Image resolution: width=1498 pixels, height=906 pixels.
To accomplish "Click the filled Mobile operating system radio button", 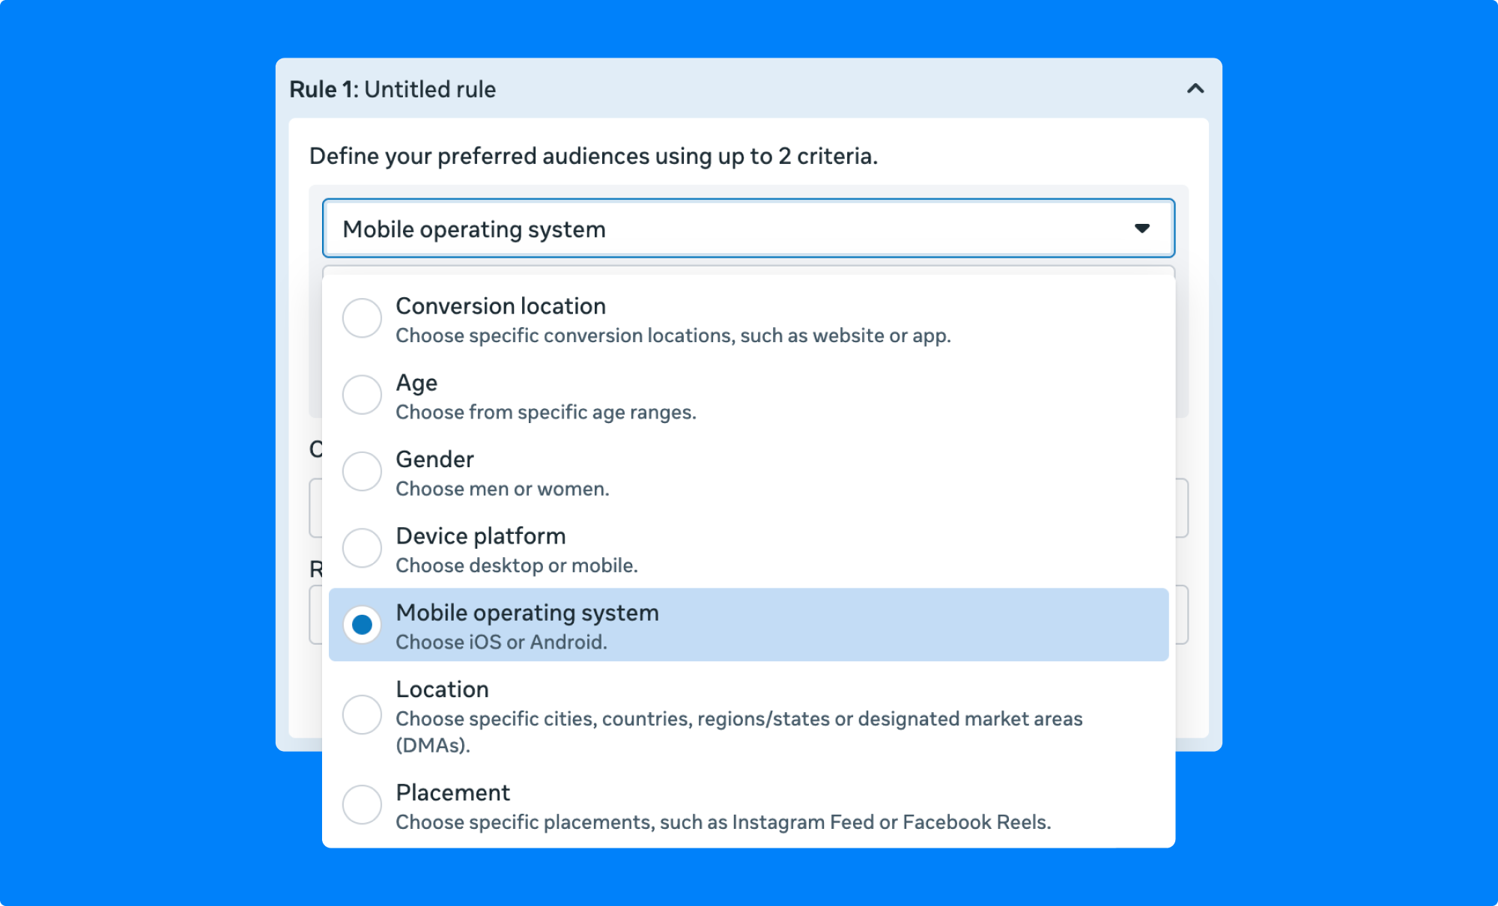I will point(362,624).
